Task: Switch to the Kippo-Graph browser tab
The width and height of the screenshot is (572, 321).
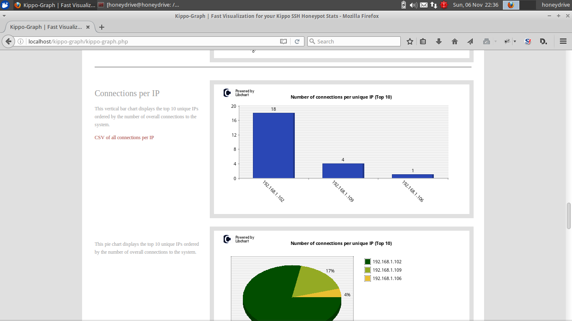Action: click(46, 27)
